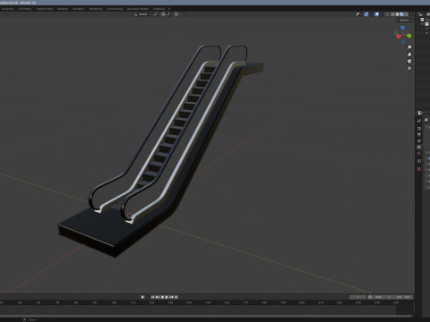Toggle viewport gizmos display
430x322 pixels.
tap(366, 14)
